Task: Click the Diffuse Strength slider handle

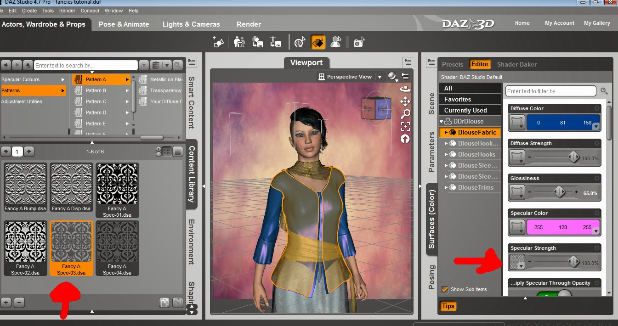Action: (x=573, y=157)
